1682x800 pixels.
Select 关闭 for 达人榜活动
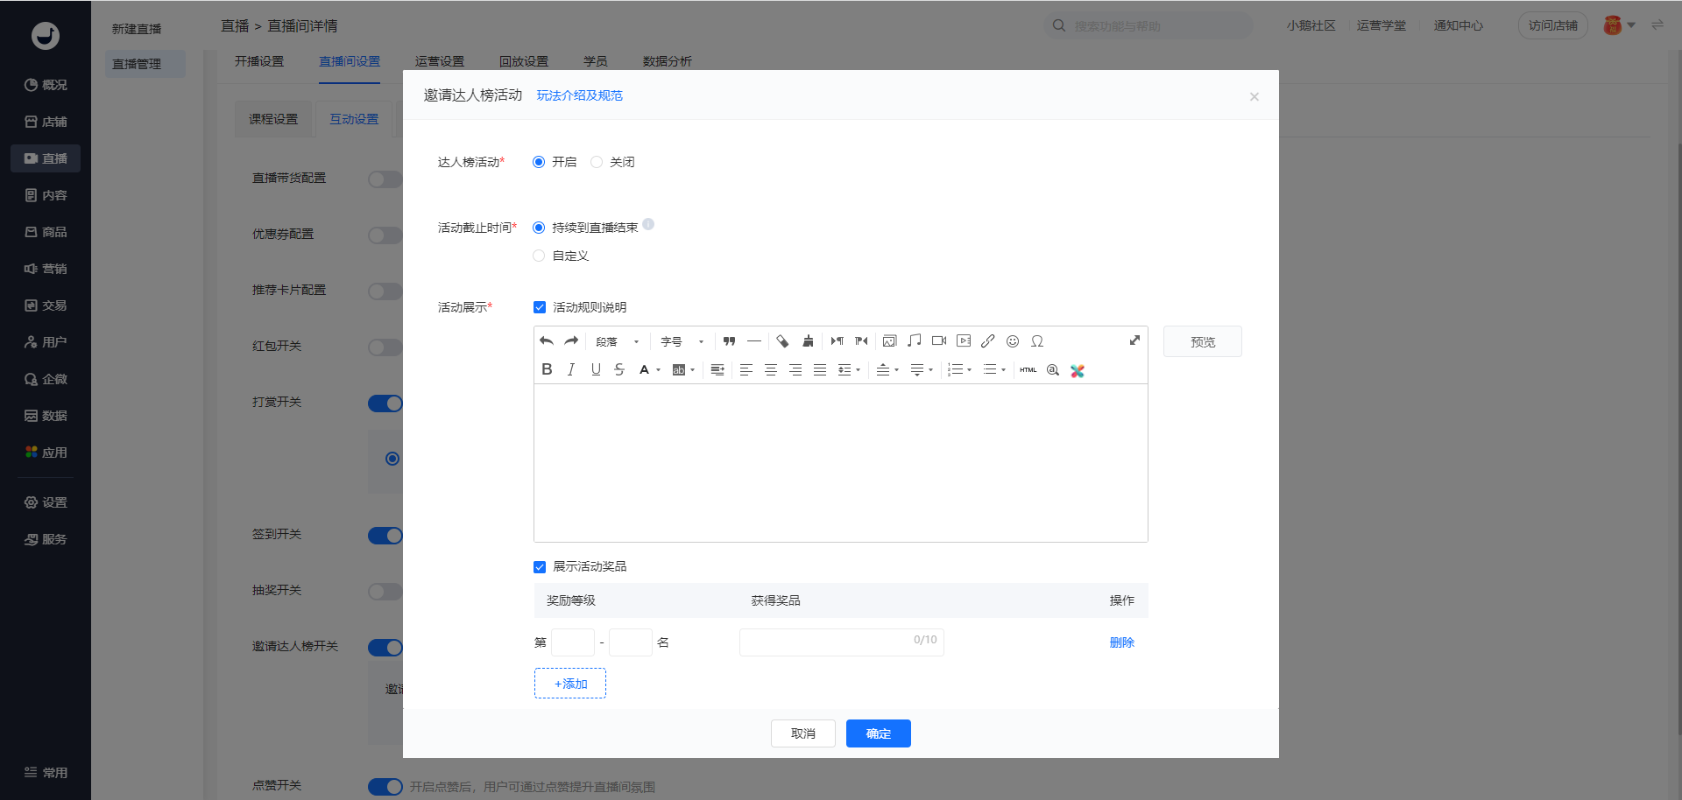click(x=597, y=162)
